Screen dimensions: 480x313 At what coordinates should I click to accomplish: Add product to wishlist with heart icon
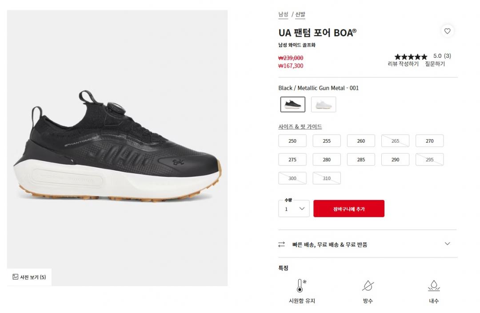coord(447,31)
